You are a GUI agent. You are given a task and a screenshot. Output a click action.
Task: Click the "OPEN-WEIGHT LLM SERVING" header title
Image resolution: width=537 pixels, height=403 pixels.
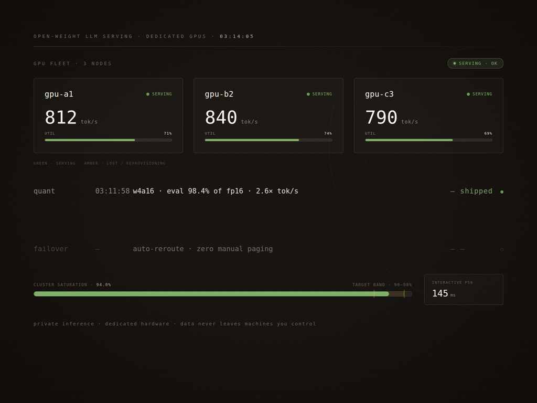tap(83, 36)
